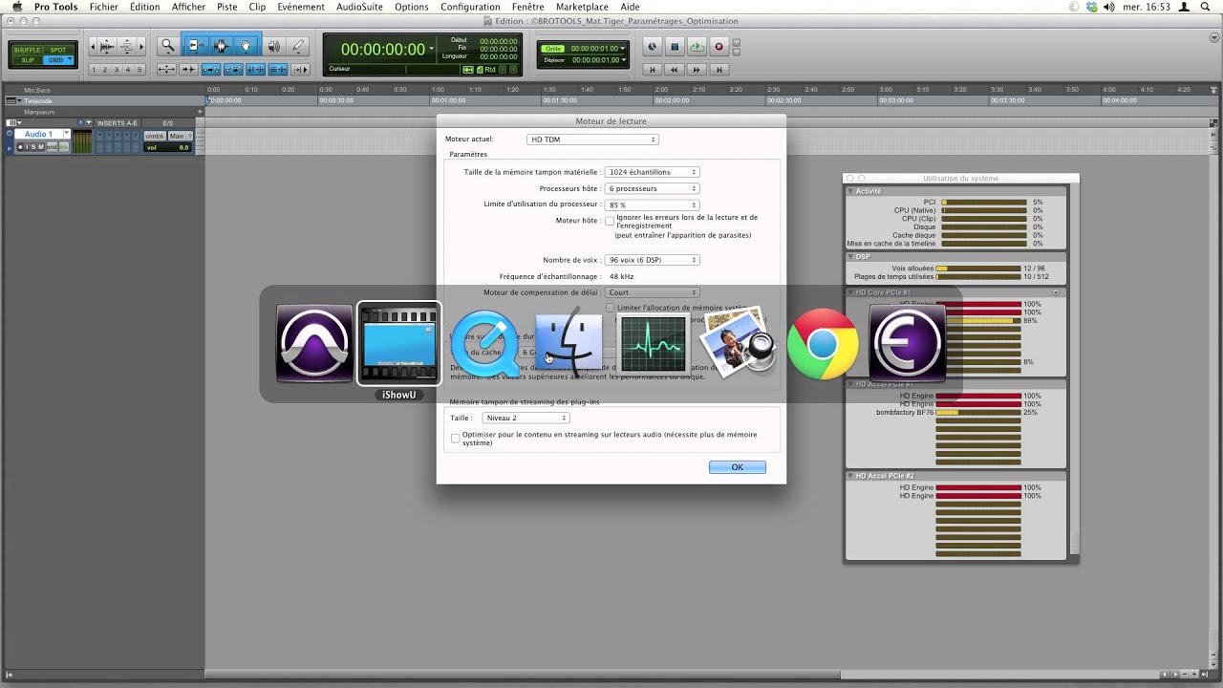Click OK in the Moteur de lecture dialog
The image size is (1223, 688).
[737, 467]
